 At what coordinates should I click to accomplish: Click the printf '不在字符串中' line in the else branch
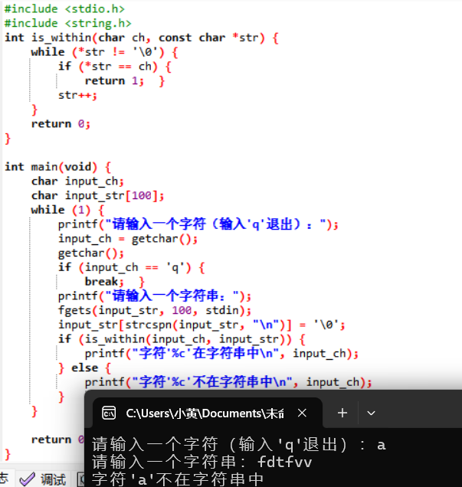pos(228,382)
